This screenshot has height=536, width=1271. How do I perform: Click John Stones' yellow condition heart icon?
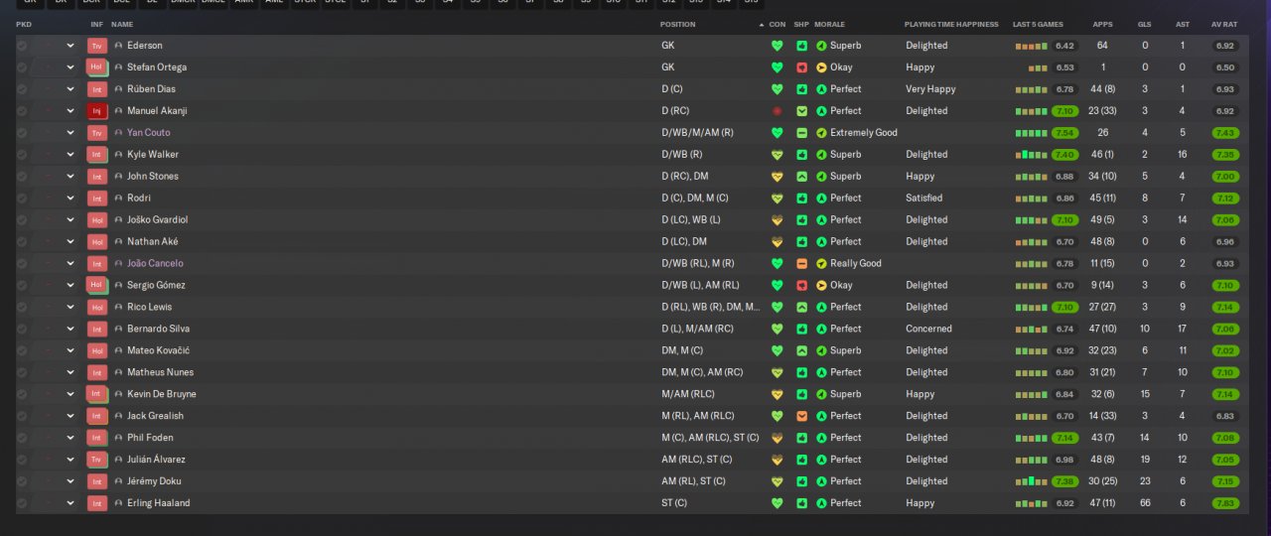(777, 177)
